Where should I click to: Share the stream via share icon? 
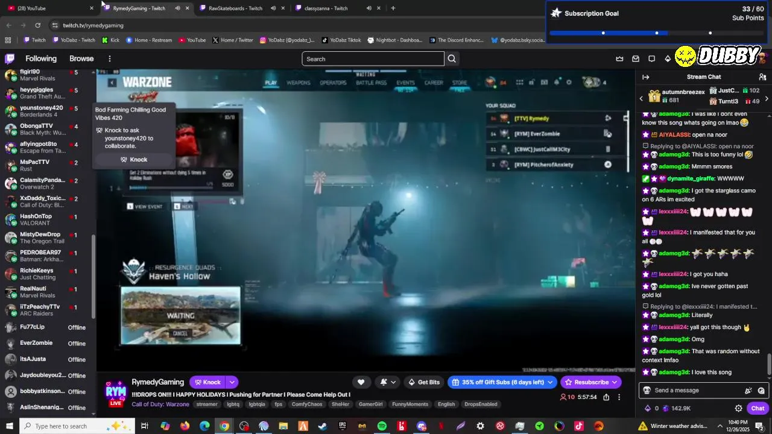(606, 397)
